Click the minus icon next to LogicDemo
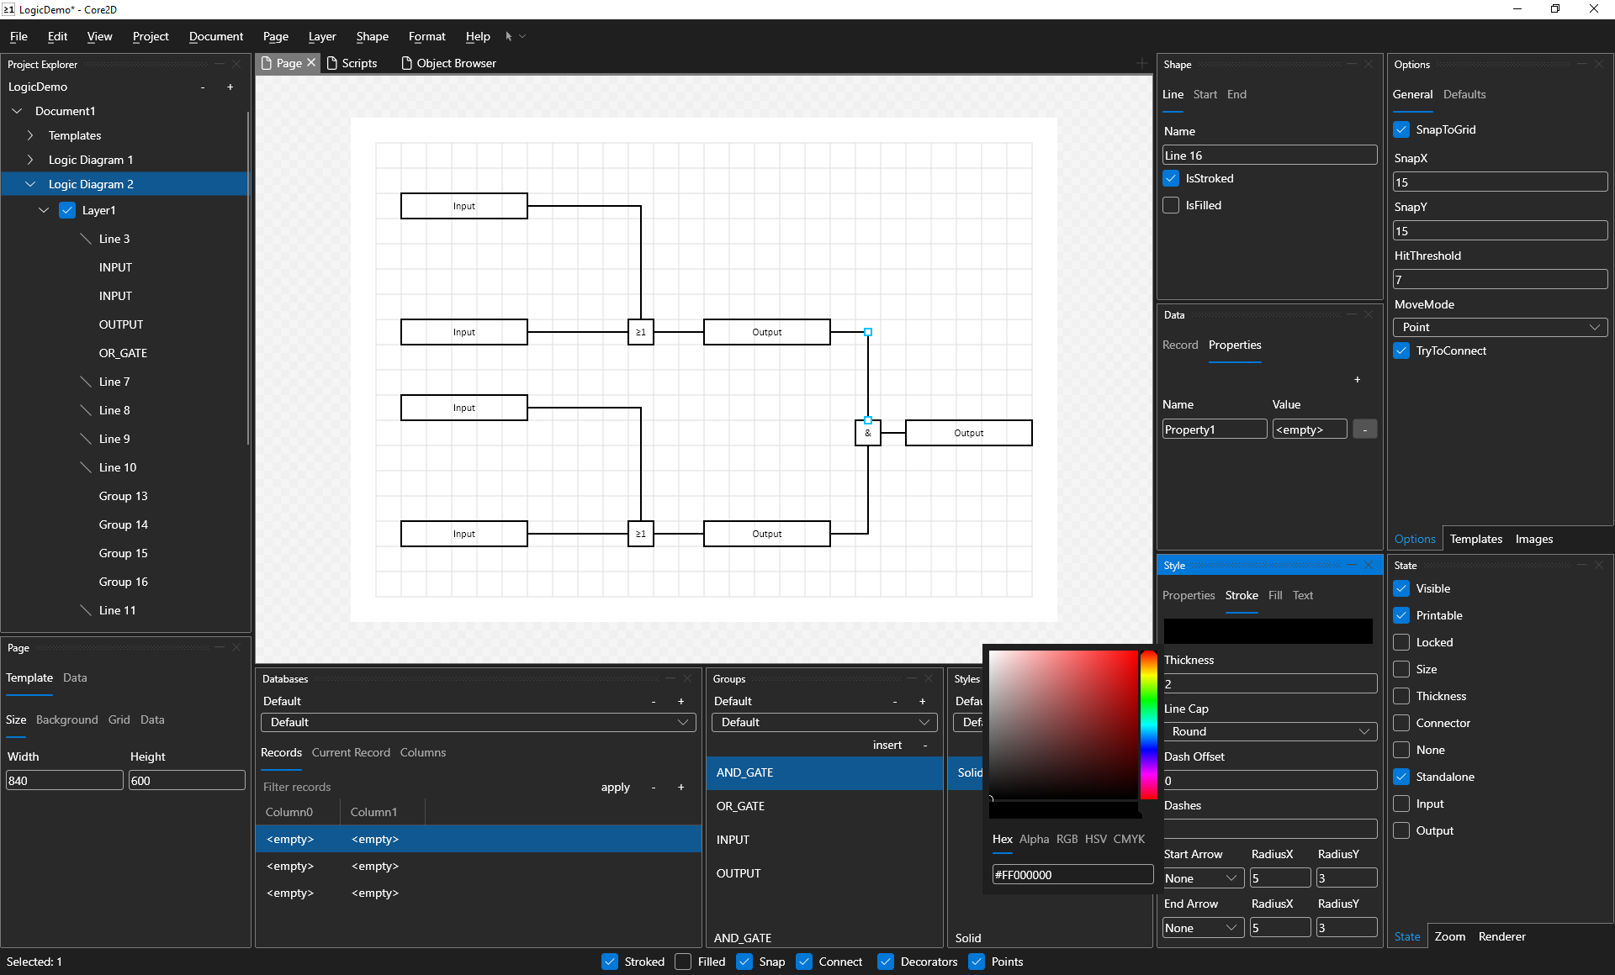This screenshot has width=1615, height=975. (x=203, y=87)
